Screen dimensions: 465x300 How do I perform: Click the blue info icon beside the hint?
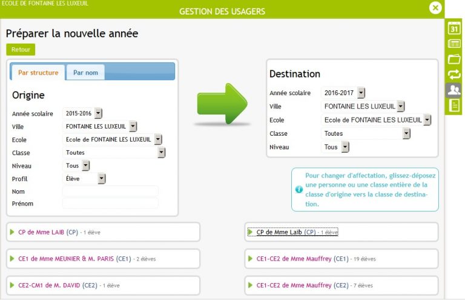(x=299, y=189)
